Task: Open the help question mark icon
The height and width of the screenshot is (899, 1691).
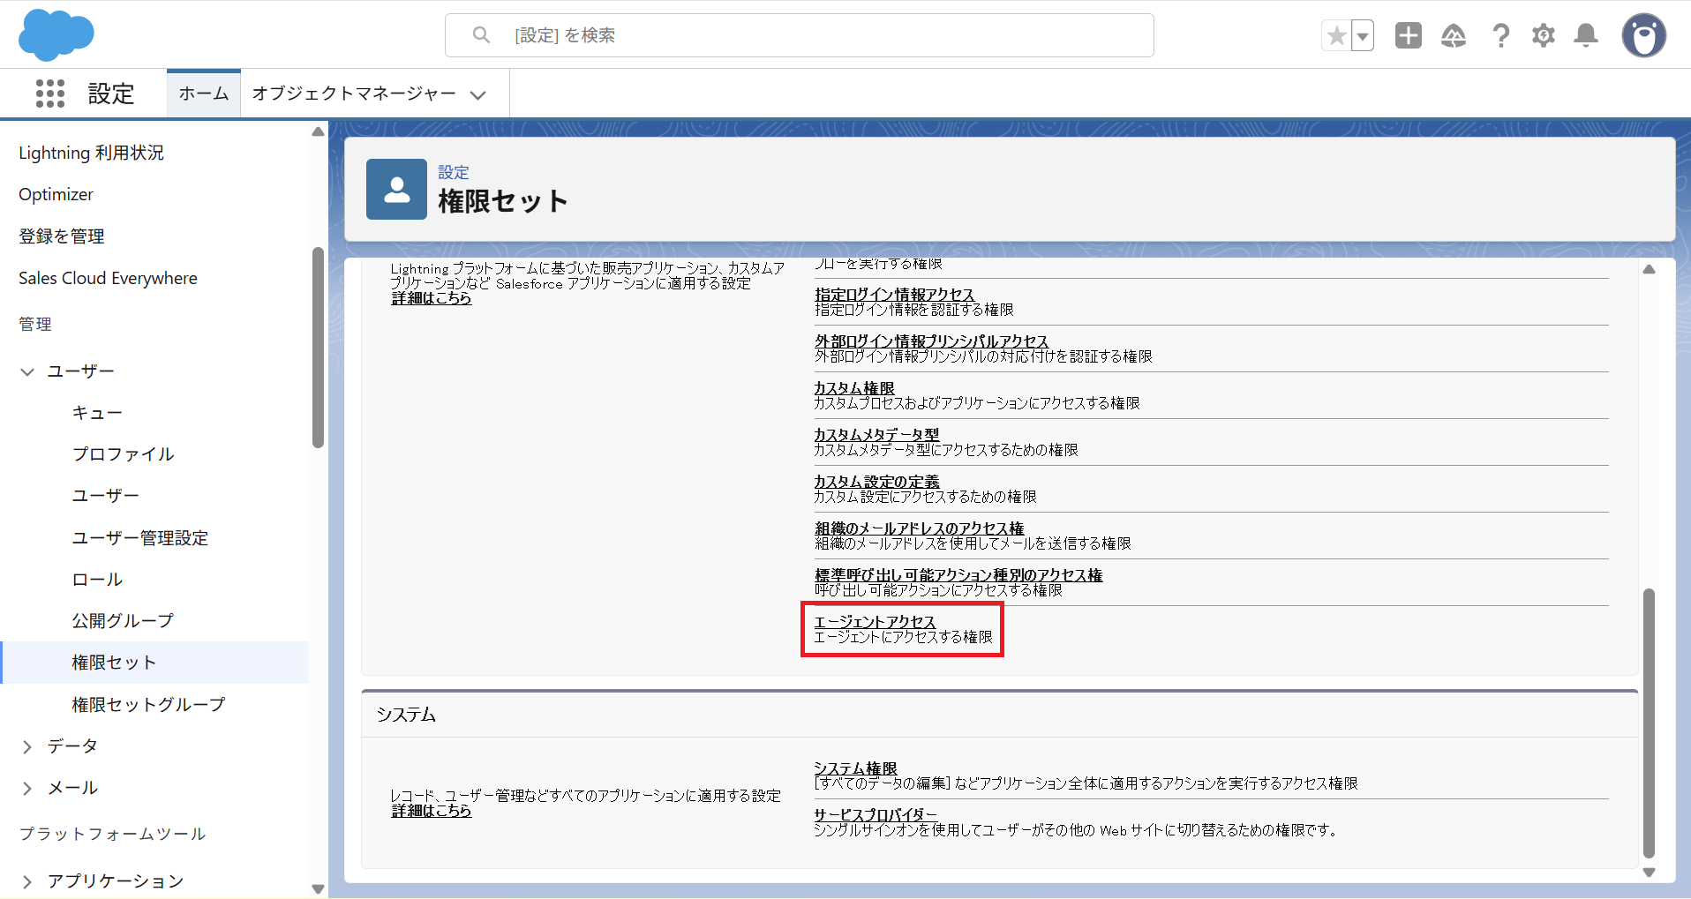Action: pyautogui.click(x=1500, y=35)
